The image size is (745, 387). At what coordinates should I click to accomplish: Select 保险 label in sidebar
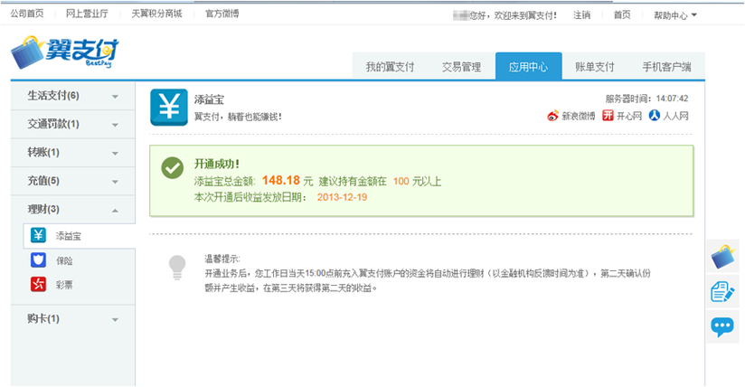[64, 260]
